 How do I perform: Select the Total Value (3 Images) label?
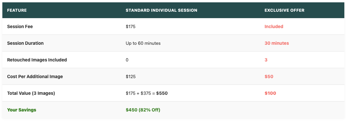point(31,93)
